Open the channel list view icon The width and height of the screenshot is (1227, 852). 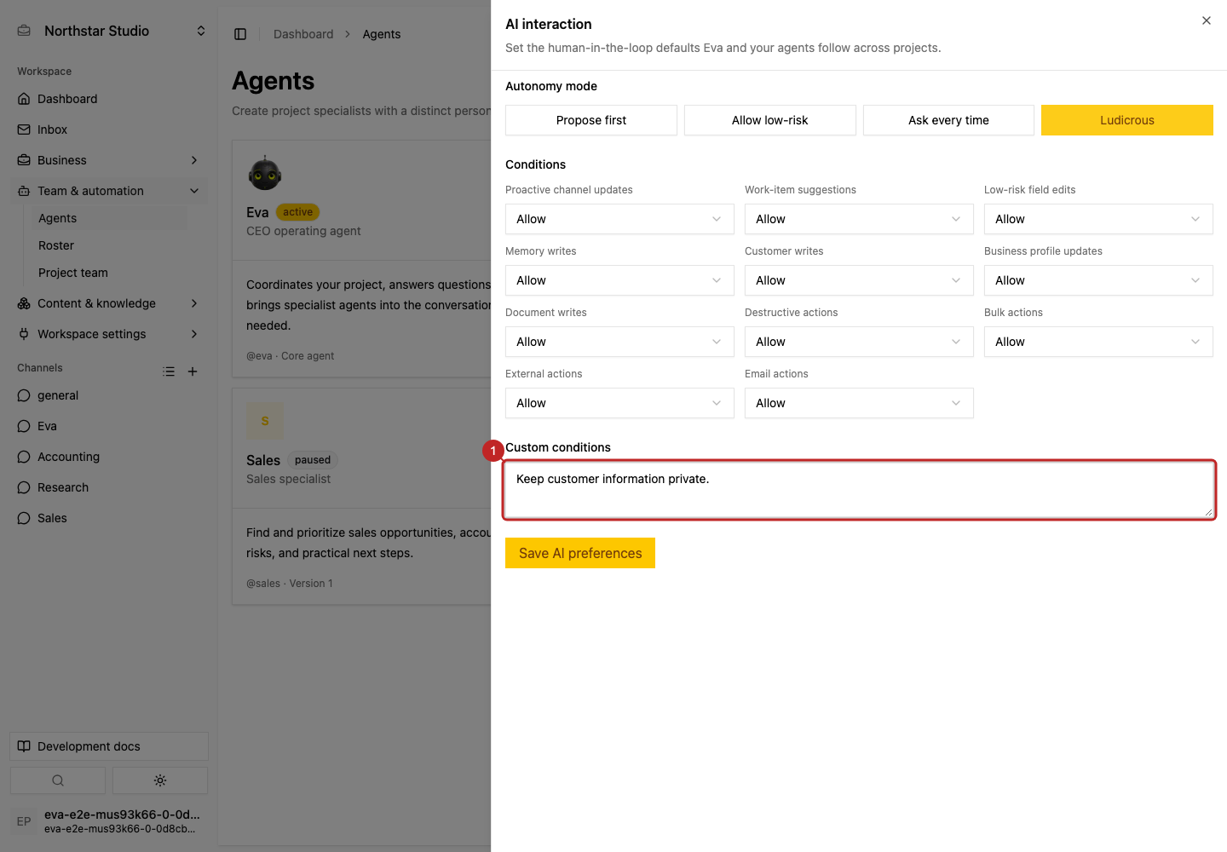click(169, 371)
